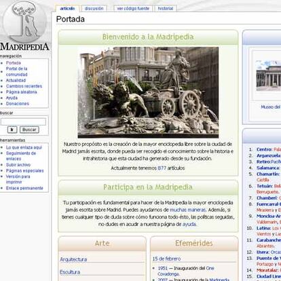
Task: Open Enlace permanente link
Action: pos(24,188)
